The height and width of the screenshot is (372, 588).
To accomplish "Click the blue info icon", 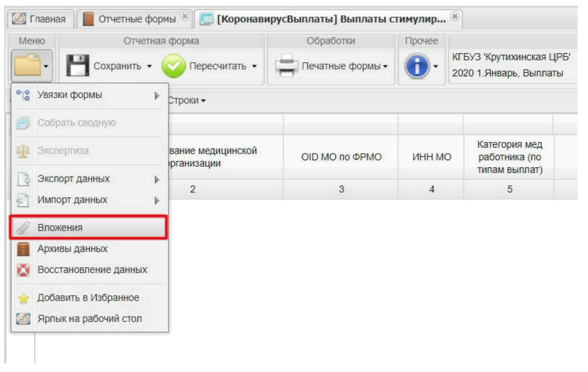I will pos(417,66).
